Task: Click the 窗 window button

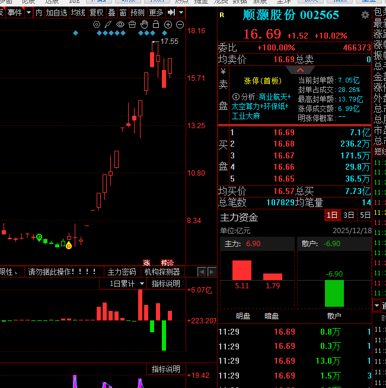Action: point(123,12)
